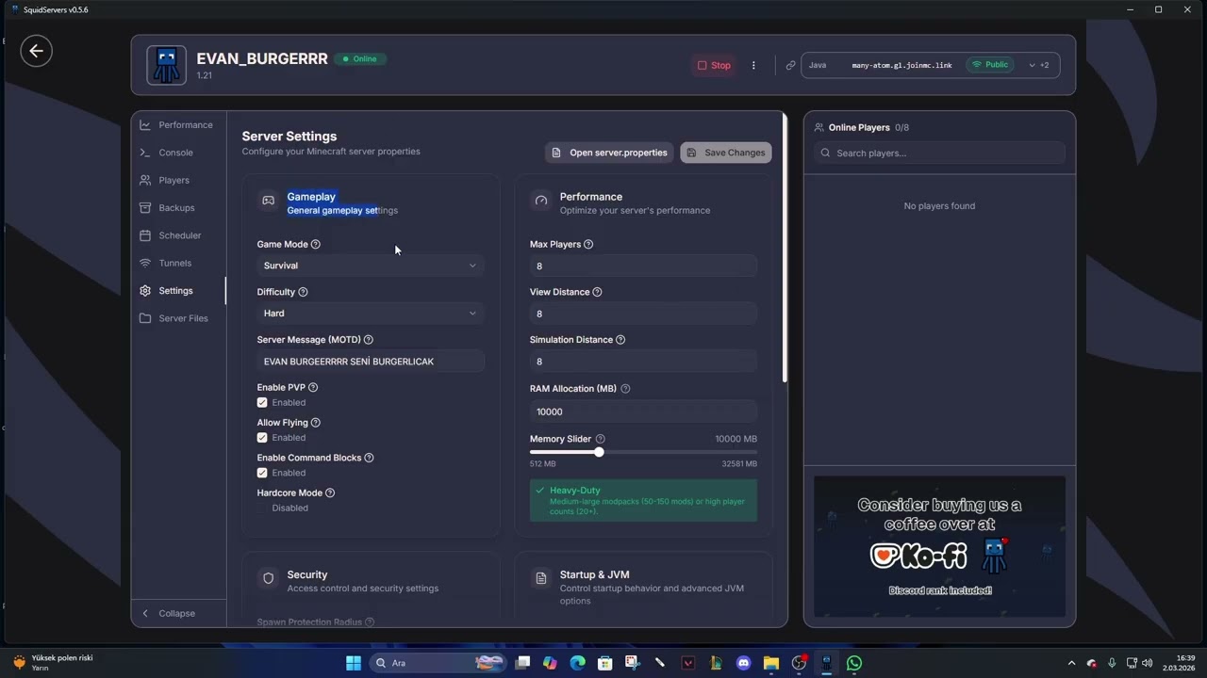Screen dimensions: 1207x678
Task: Click help icon next to Max Players
Action: click(588, 244)
